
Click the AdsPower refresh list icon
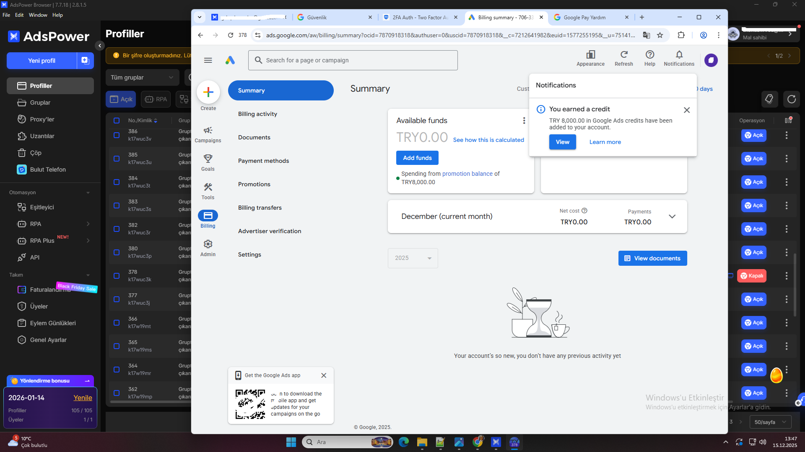(792, 99)
